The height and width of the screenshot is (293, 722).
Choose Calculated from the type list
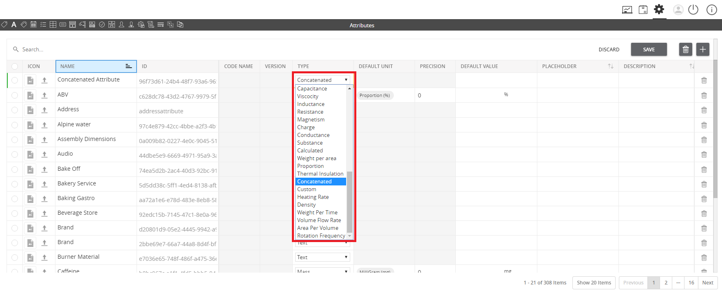[x=320, y=150]
